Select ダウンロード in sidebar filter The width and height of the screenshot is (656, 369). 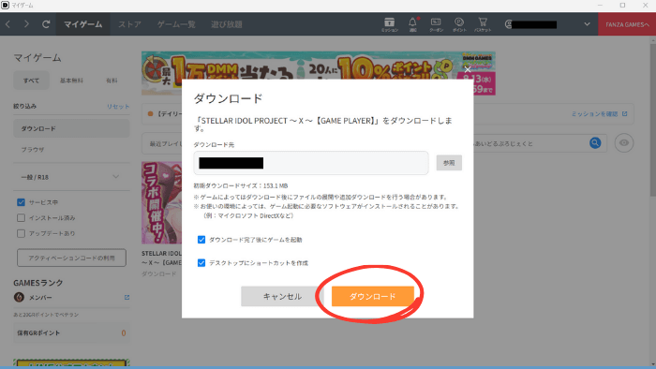point(71,128)
